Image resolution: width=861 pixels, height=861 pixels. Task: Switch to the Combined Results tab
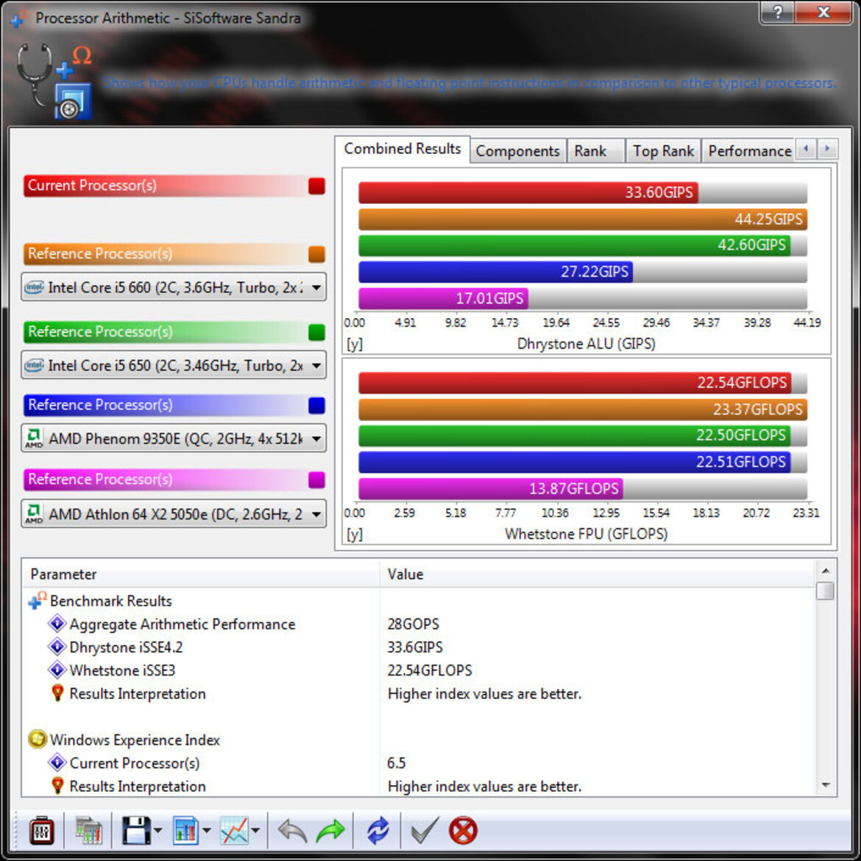click(402, 149)
